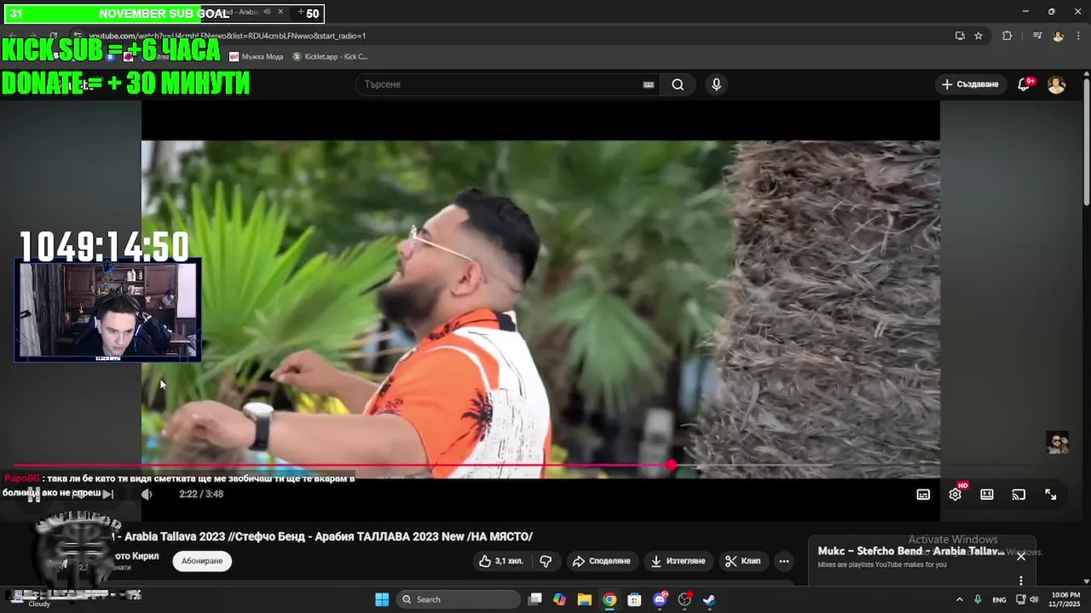Click the Споделяне share button
The image size is (1091, 613).
pos(601,561)
